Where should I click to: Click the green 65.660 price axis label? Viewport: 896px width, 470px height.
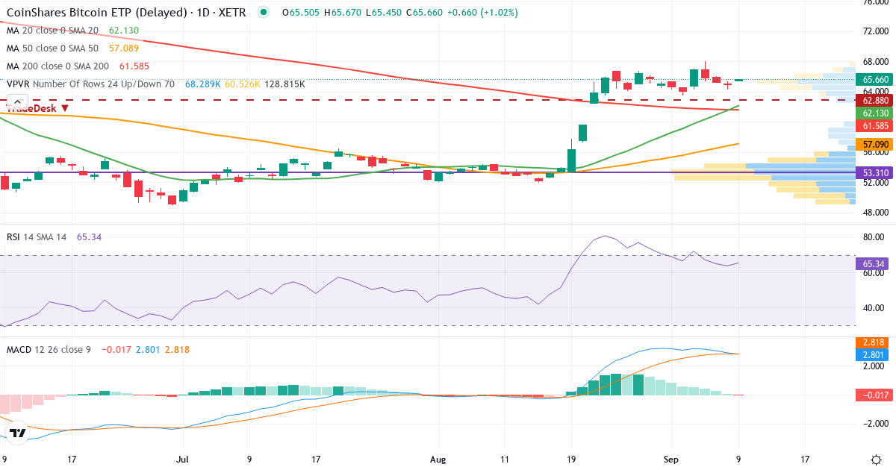pos(874,79)
